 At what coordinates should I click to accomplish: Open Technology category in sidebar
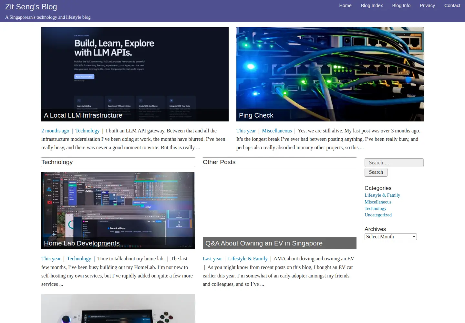[x=375, y=208]
